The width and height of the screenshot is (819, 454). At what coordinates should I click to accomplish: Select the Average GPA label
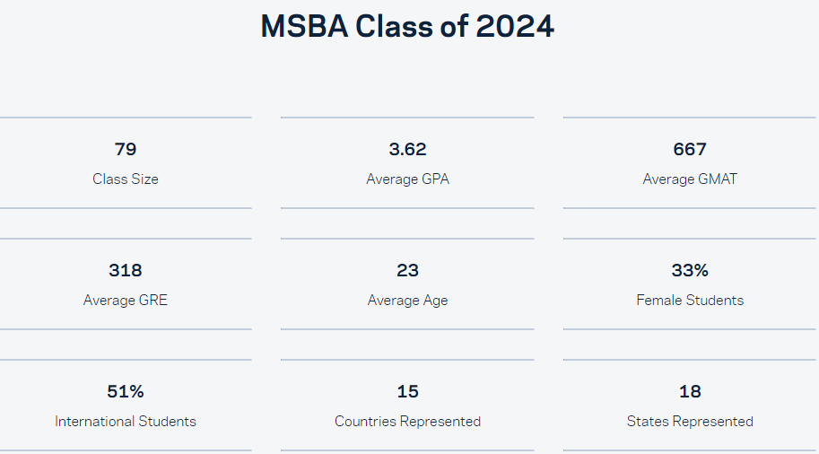point(408,179)
